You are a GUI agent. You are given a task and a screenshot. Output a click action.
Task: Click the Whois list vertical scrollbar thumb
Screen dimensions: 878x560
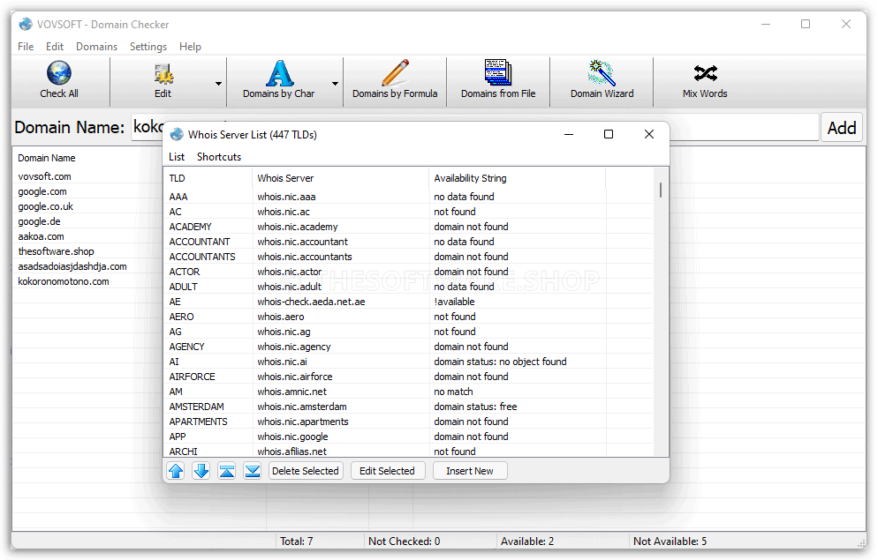[661, 190]
